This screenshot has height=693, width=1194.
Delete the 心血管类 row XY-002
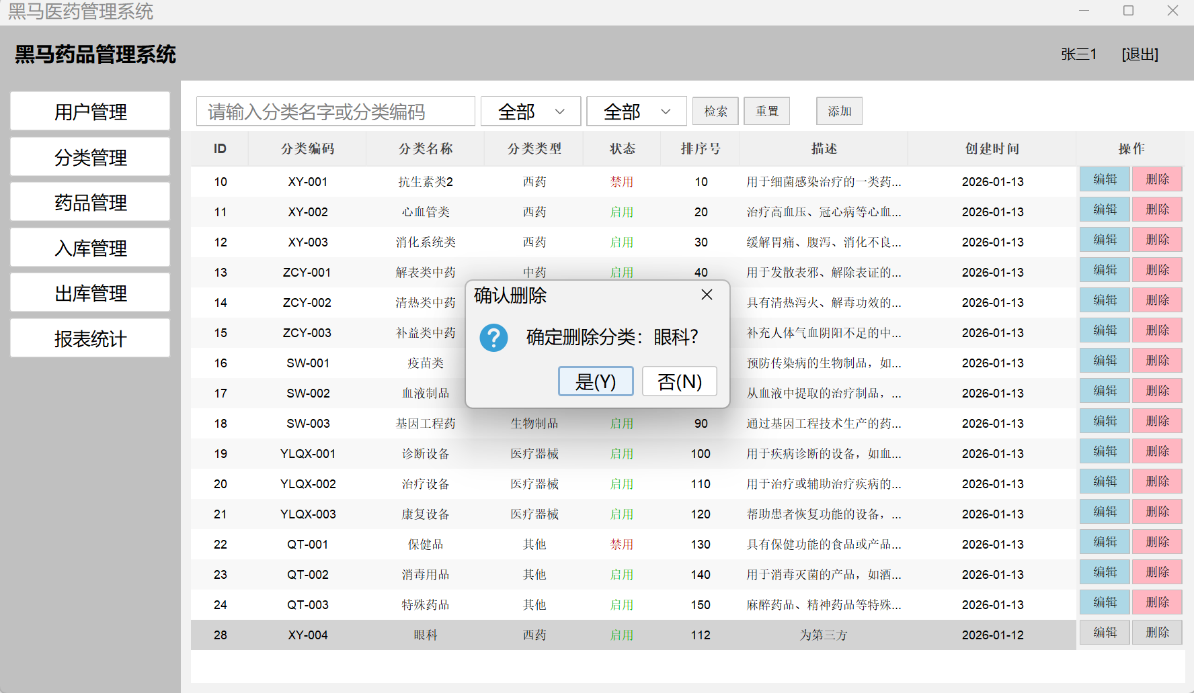tap(1157, 210)
